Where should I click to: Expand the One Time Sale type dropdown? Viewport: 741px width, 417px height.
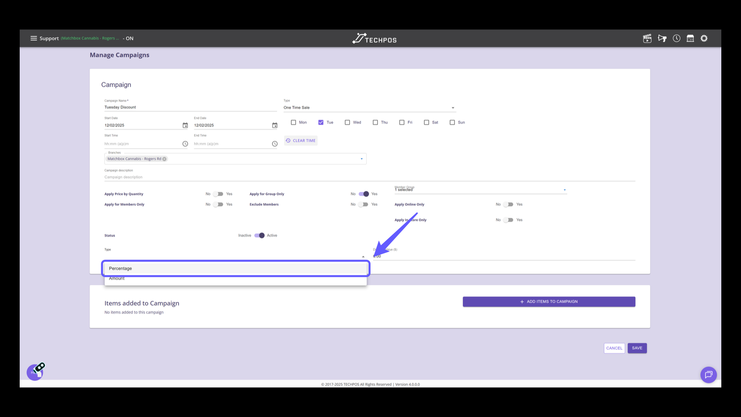click(453, 108)
